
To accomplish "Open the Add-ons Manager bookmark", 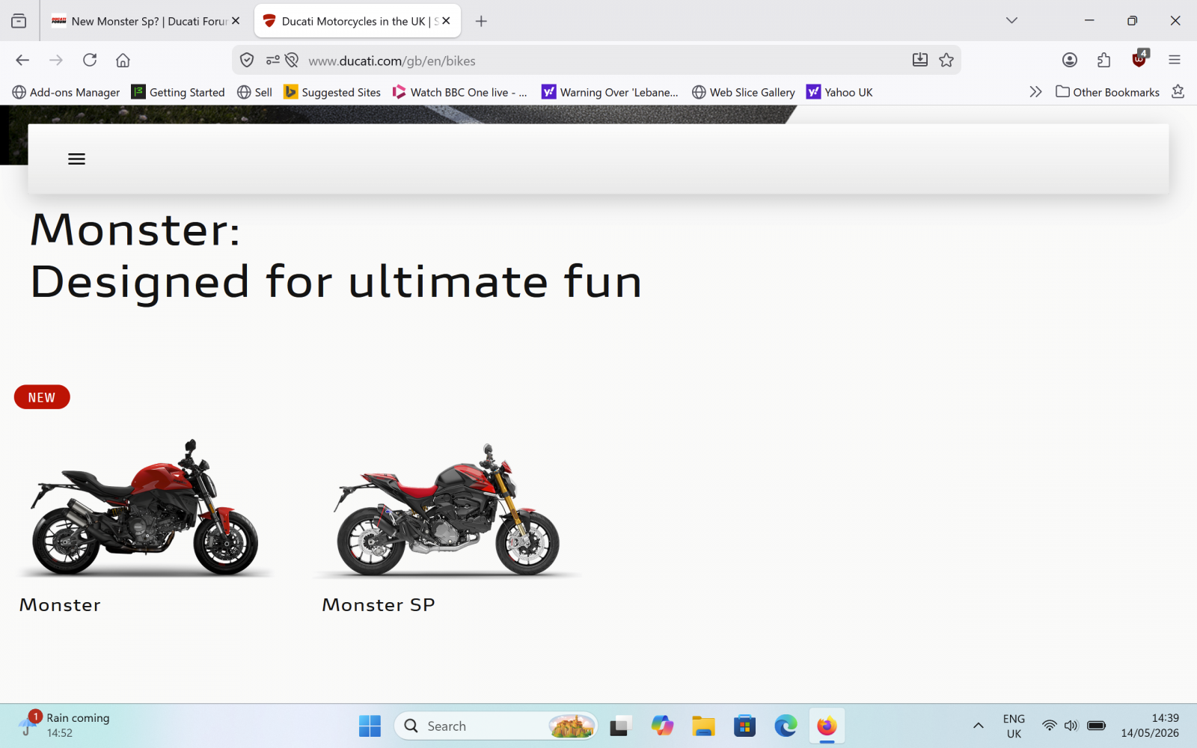I will [66, 92].
